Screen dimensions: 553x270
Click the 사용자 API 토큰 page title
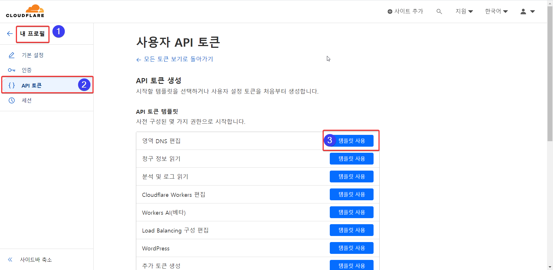[178, 42]
